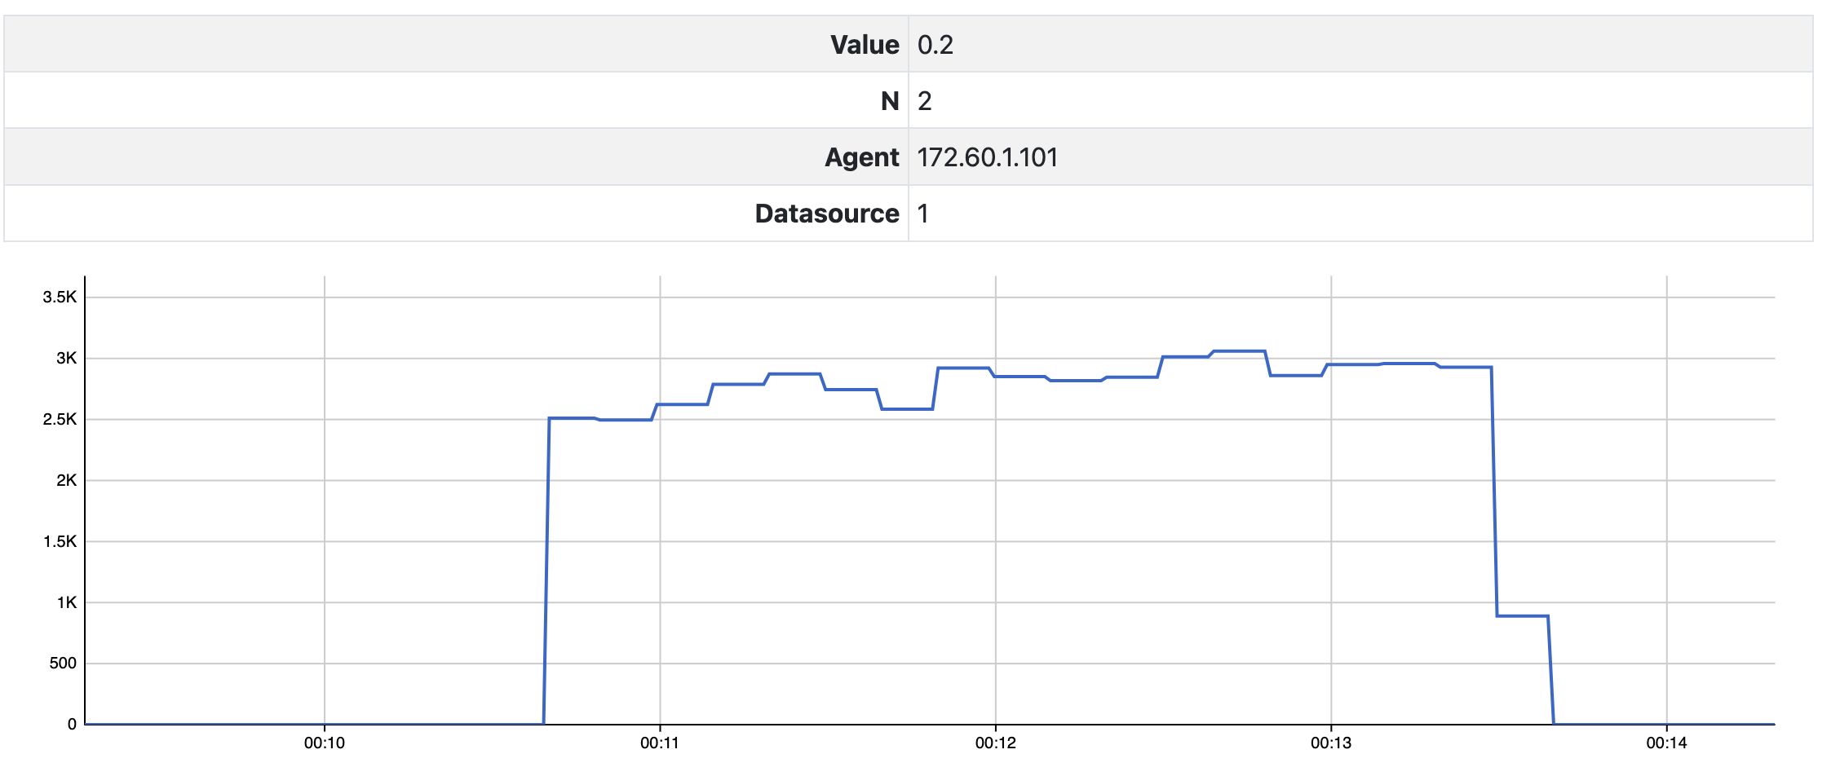The width and height of the screenshot is (1840, 776).
Task: Click the chart line's peak plateau above 3K
Action: (1239, 351)
